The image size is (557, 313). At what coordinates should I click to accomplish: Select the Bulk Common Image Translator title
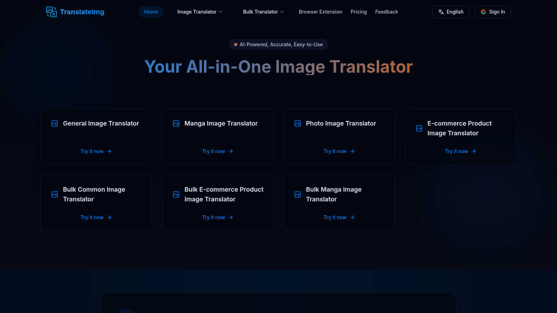[94, 194]
